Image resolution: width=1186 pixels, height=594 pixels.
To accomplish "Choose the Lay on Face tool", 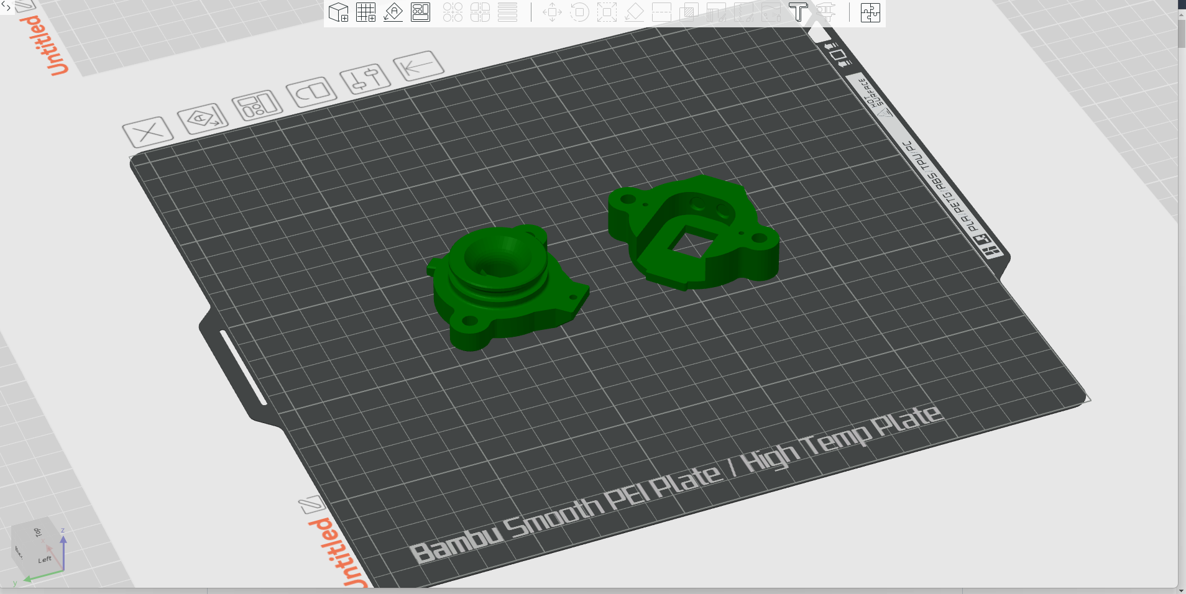I will (x=634, y=12).
